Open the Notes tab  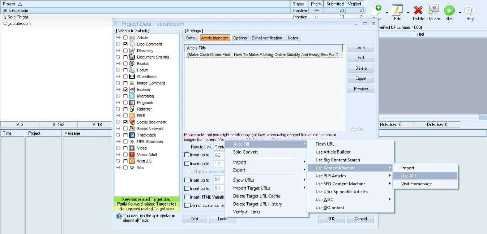click(293, 38)
